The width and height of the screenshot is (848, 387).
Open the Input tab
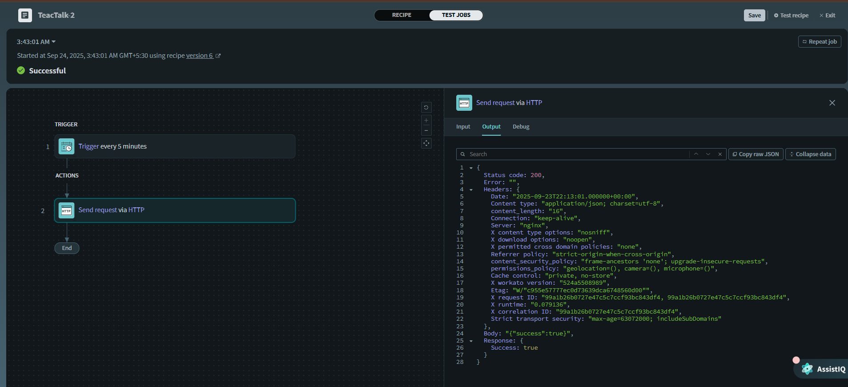463,127
